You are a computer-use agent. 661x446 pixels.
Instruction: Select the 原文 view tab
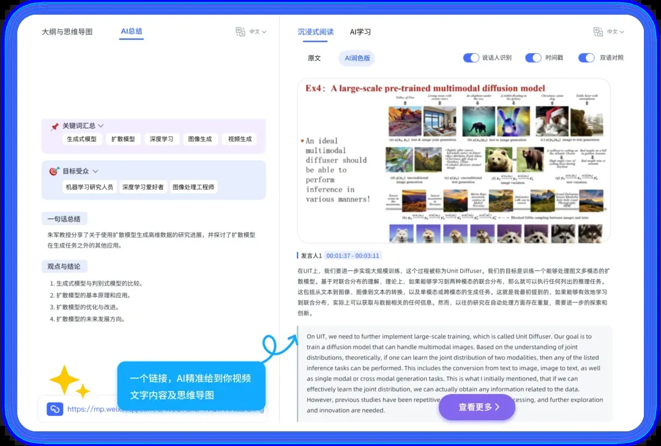point(314,58)
